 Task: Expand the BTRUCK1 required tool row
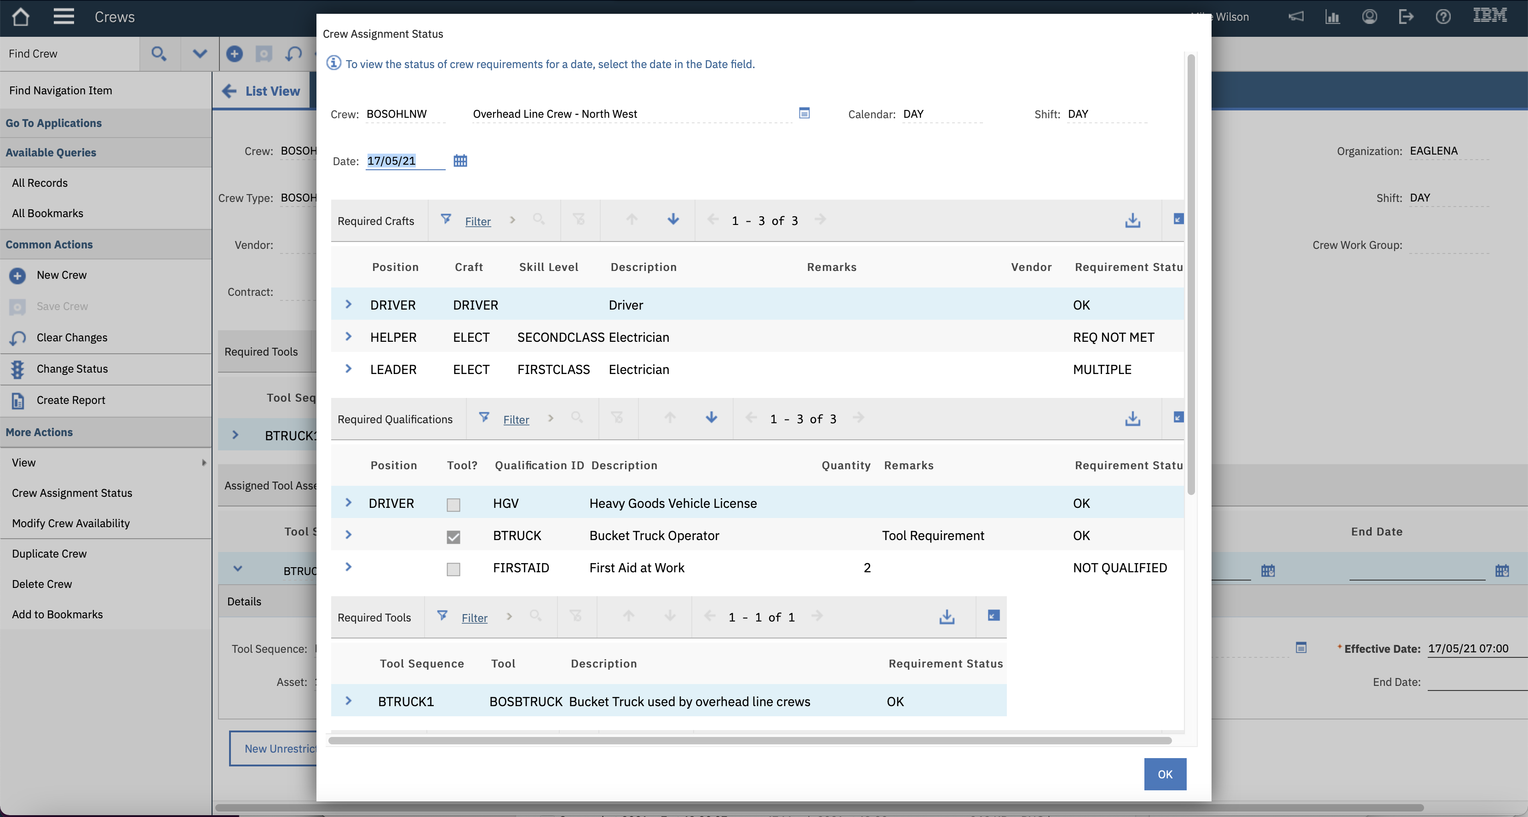click(x=349, y=701)
